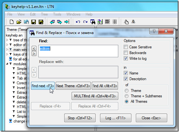The width and height of the screenshot is (179, 132).
Task: Select the Theme radio button
Action: coord(127,91)
